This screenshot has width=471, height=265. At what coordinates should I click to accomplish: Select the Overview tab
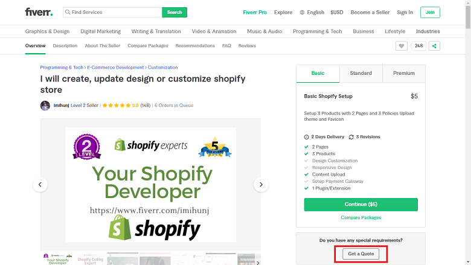[x=36, y=46]
